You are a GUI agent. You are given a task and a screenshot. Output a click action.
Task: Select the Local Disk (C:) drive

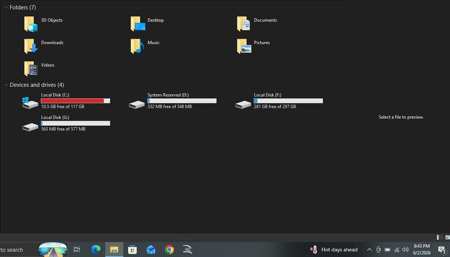tap(66, 101)
